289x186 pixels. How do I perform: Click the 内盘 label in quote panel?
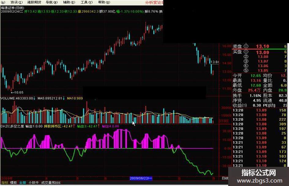[x=268, y=90]
